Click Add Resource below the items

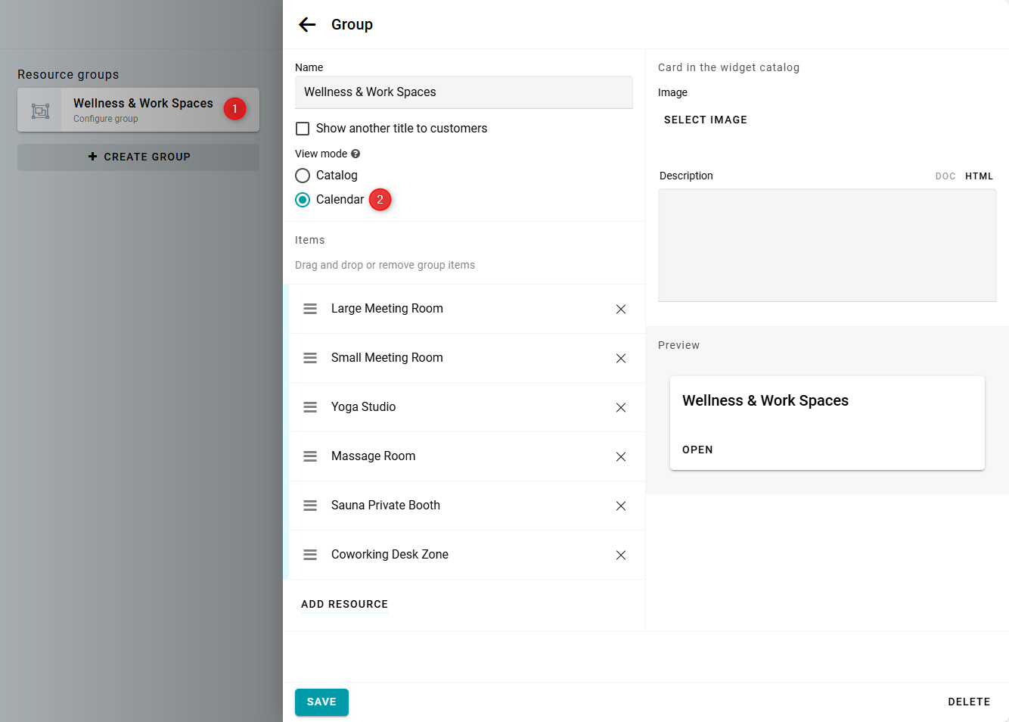(x=344, y=604)
